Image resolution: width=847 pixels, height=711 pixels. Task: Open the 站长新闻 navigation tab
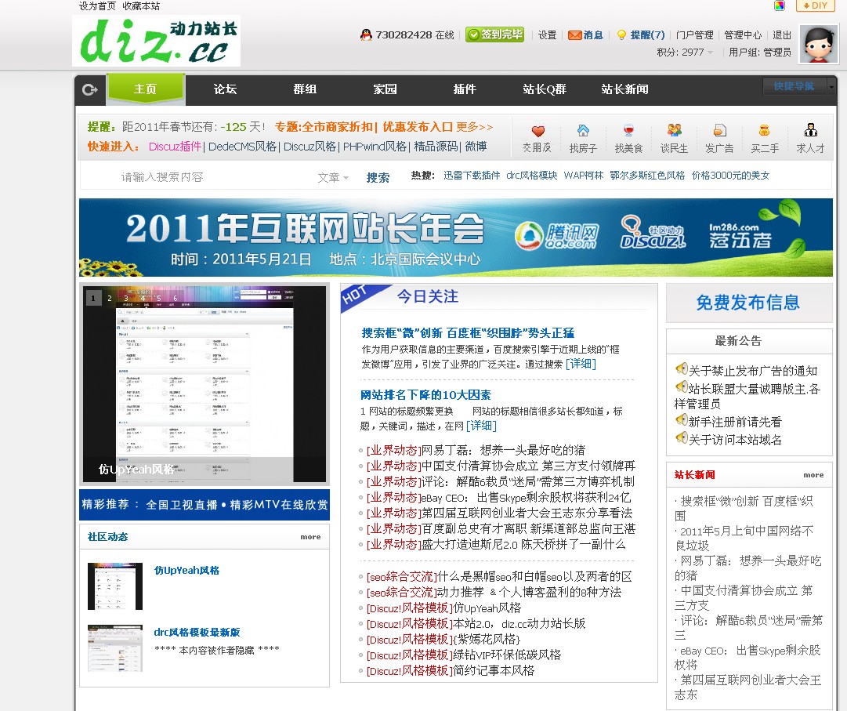click(625, 89)
